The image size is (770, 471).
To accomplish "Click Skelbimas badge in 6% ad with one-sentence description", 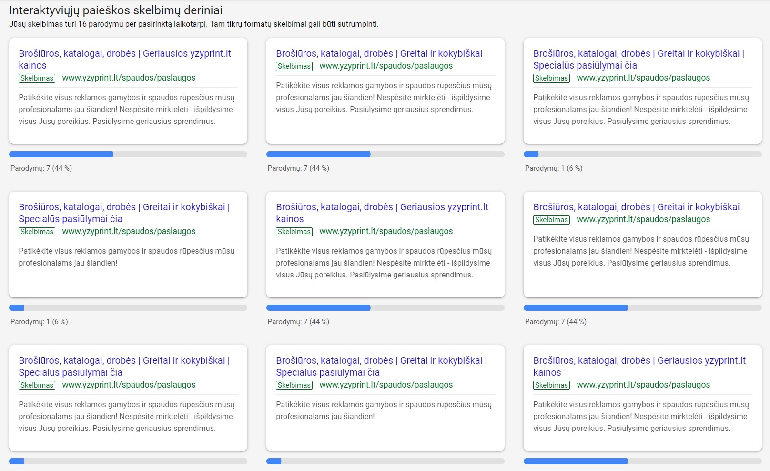I will click(37, 232).
